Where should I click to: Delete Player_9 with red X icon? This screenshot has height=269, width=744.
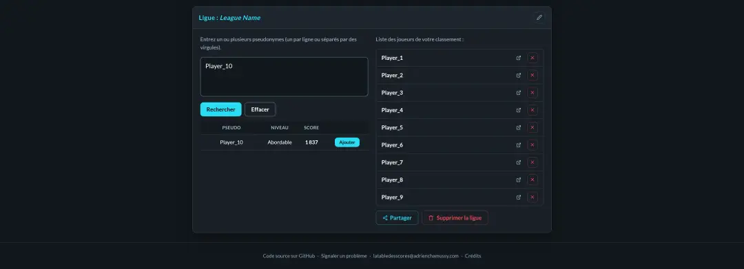point(533,197)
